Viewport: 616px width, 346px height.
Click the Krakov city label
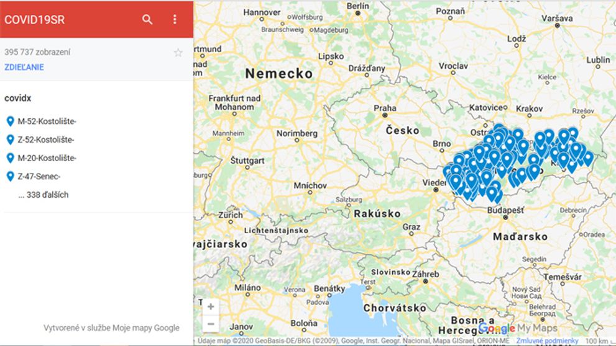tap(529, 109)
